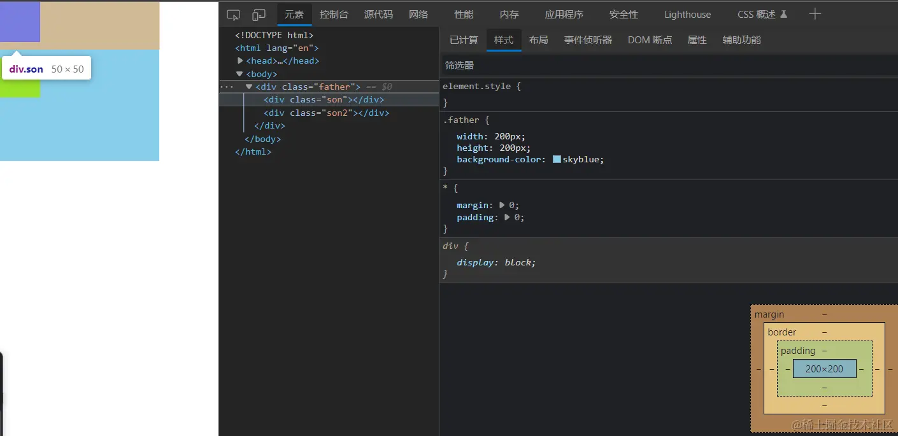This screenshot has height=436, width=898.
Task: Open the 源代码 tab
Action: (x=378, y=15)
